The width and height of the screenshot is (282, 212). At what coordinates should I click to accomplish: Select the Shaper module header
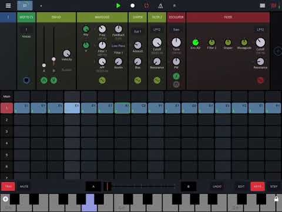coord(137,17)
